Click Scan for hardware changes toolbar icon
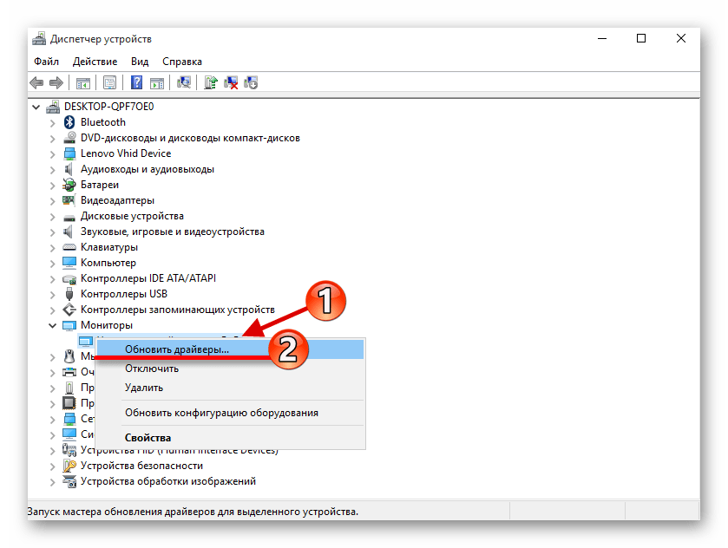Viewport: 728px width, 548px height. click(183, 83)
